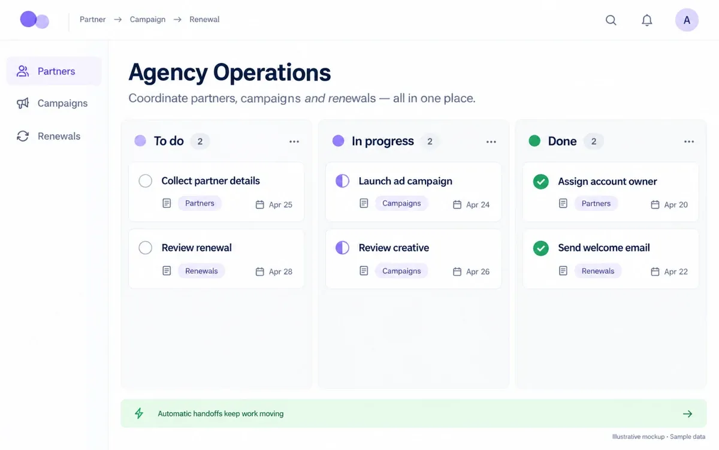The height and width of the screenshot is (450, 719).
Task: Uncheck Assign account owner green checkmark
Action: point(541,182)
